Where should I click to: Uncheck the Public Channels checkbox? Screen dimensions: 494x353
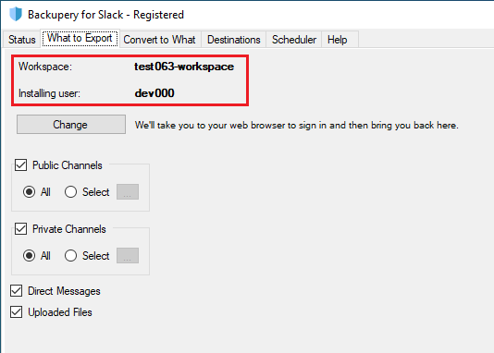tap(20, 165)
